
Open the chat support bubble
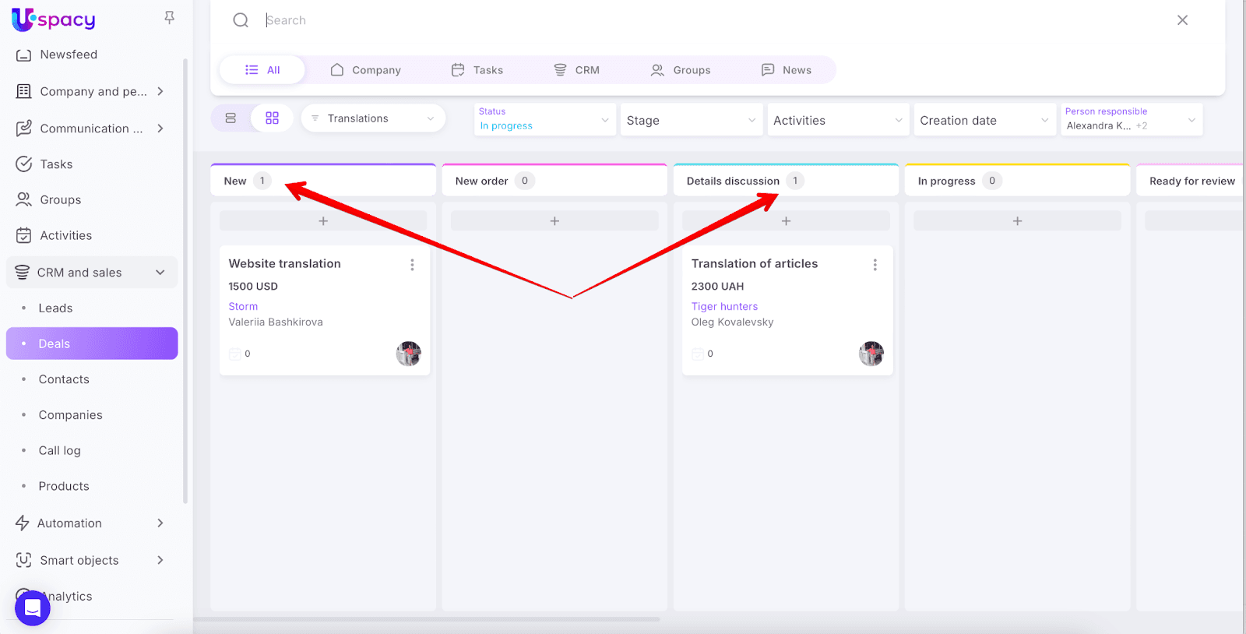tap(33, 608)
